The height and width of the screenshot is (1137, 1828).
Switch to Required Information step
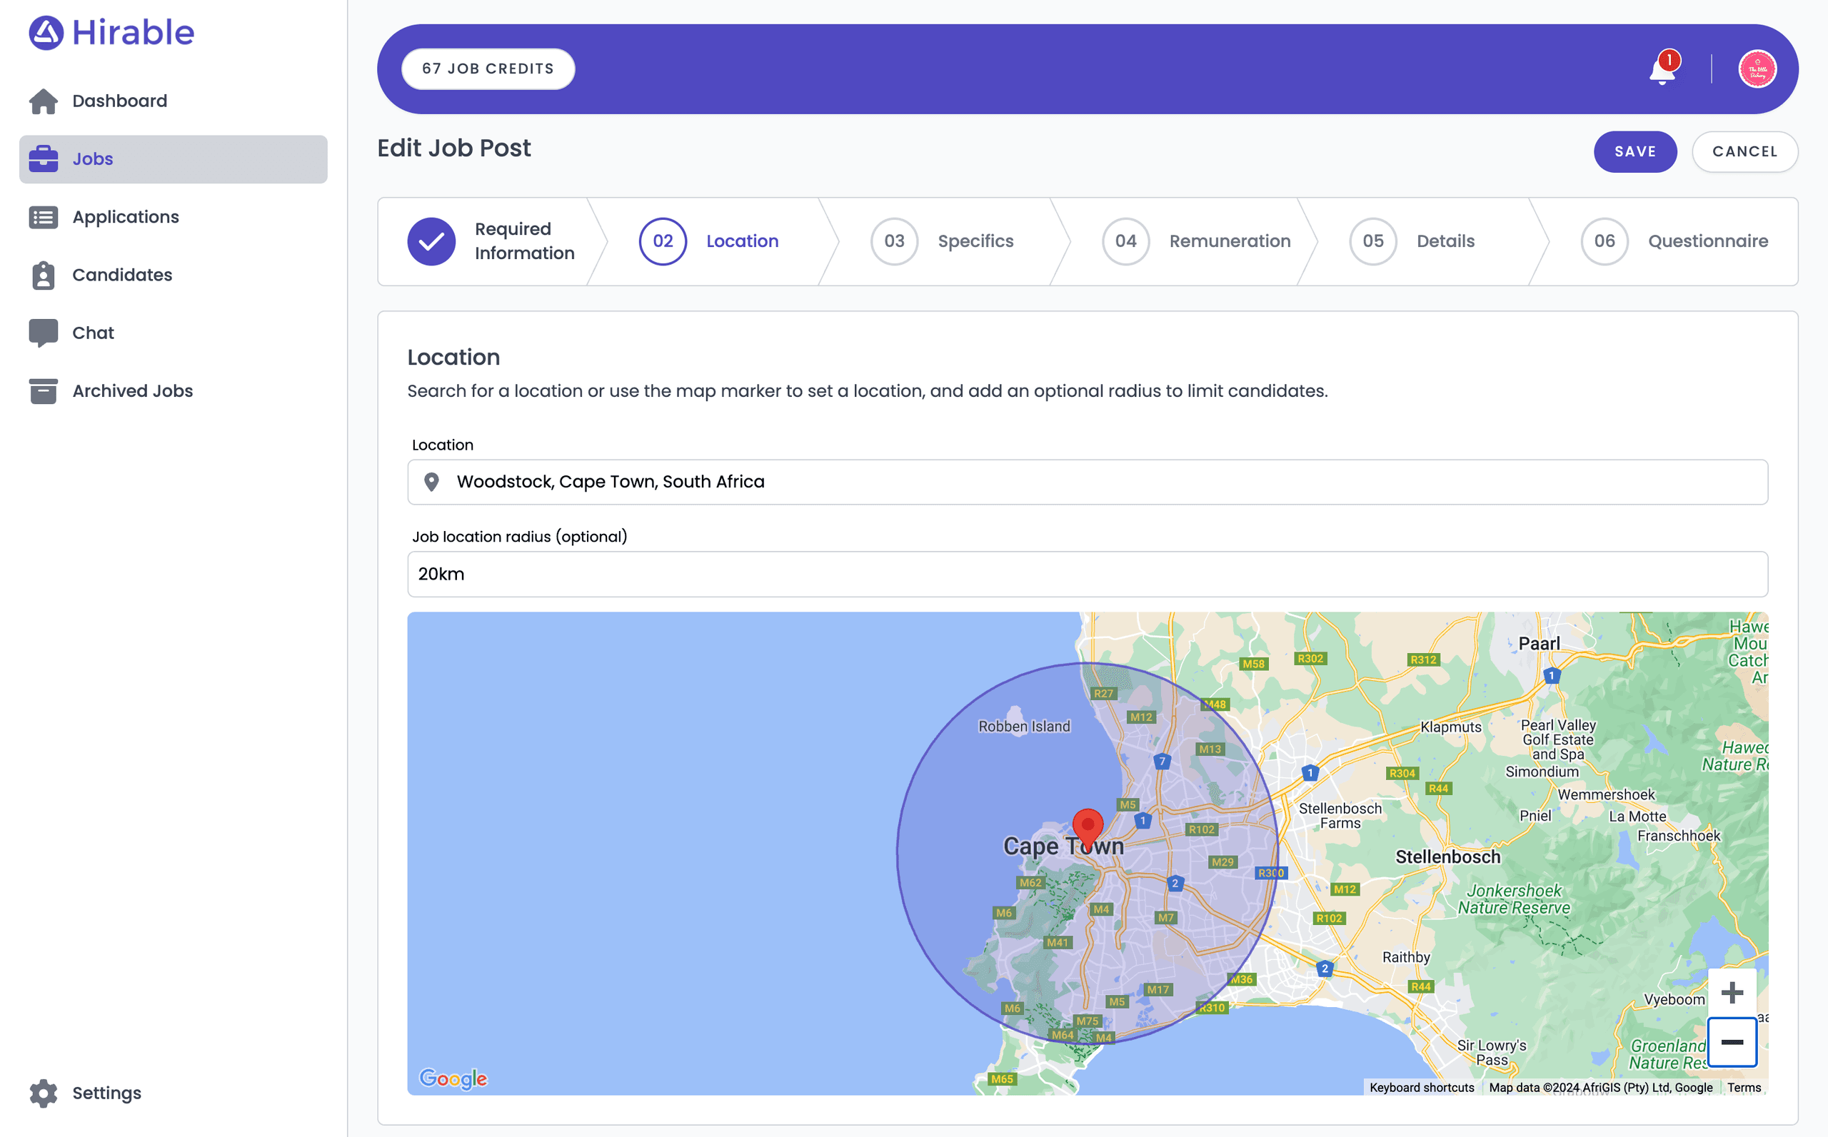pyautogui.click(x=524, y=241)
